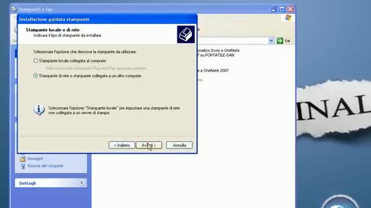Close the Stampanti e fax window

pyautogui.click(x=290, y=9)
